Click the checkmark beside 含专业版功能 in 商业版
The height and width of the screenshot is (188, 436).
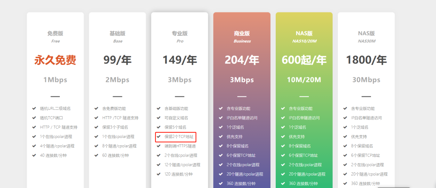pos(221,108)
